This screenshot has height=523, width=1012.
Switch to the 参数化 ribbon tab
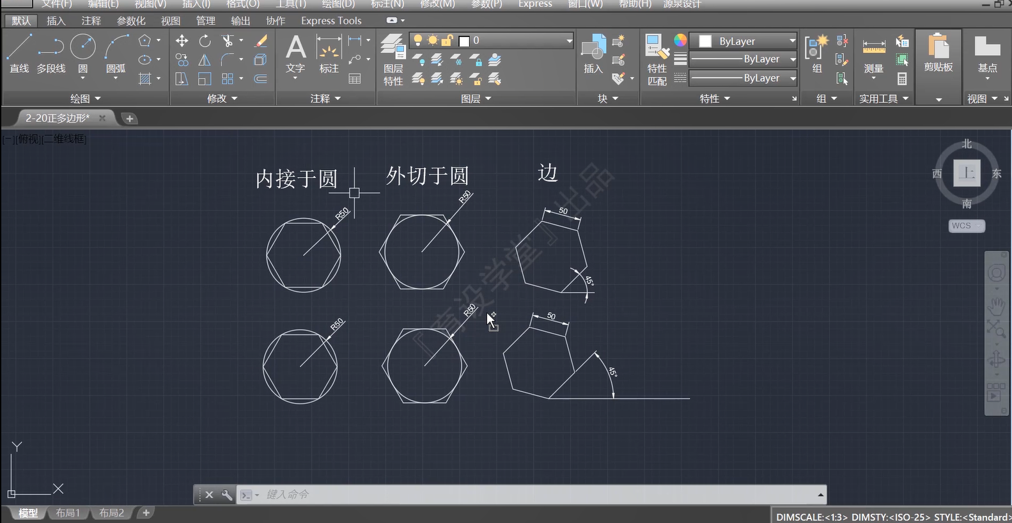pos(131,20)
